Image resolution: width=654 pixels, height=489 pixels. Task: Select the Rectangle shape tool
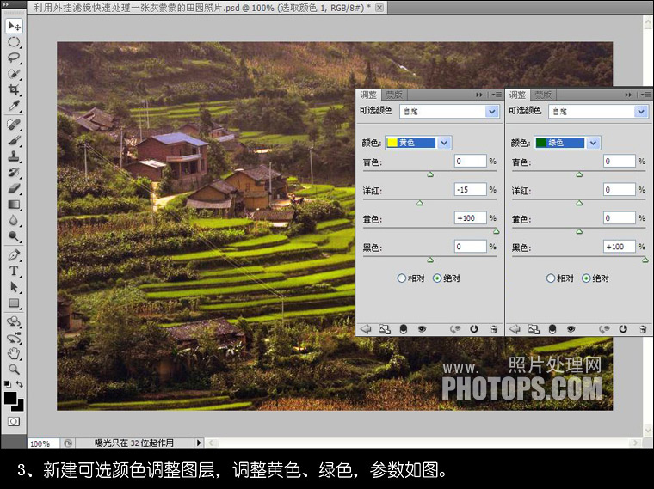(x=14, y=303)
